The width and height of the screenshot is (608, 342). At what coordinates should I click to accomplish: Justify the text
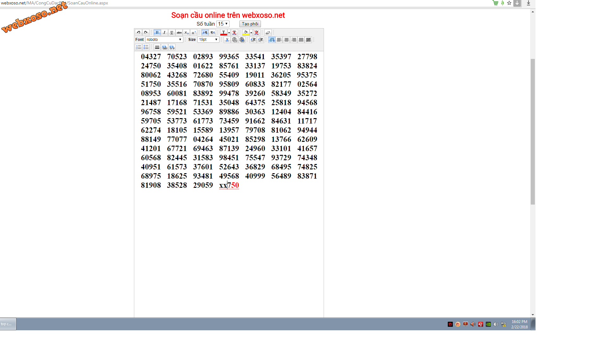coord(301,40)
